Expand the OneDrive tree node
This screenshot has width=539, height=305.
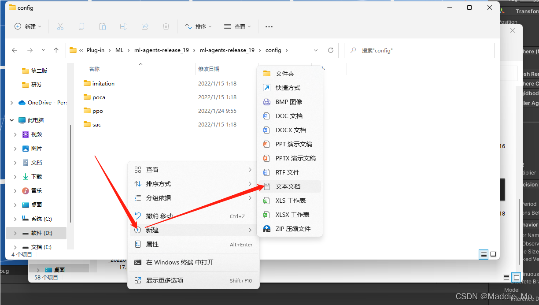11,102
